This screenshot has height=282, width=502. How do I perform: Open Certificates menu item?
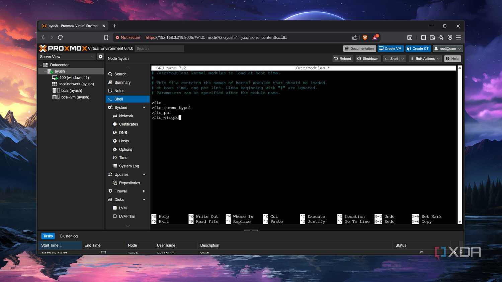click(128, 124)
